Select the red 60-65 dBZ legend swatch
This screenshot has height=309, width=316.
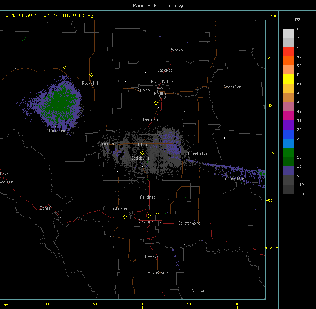288,52
